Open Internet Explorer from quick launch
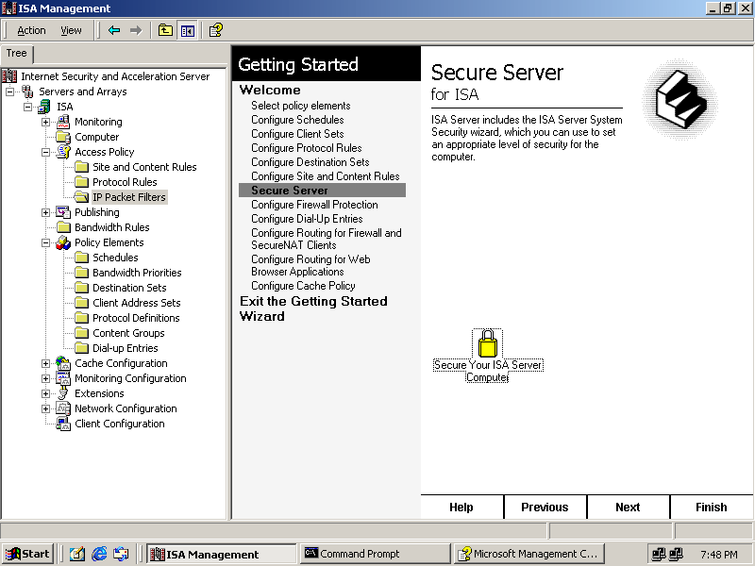The width and height of the screenshot is (755, 566). (99, 554)
